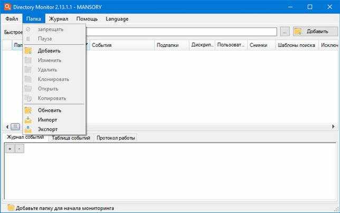Open the Файл menu
This screenshot has height=213, width=340.
12,19
